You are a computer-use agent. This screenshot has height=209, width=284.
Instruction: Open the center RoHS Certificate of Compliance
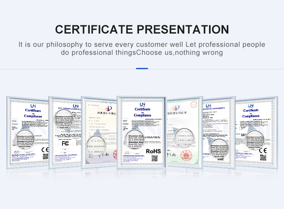(142, 132)
